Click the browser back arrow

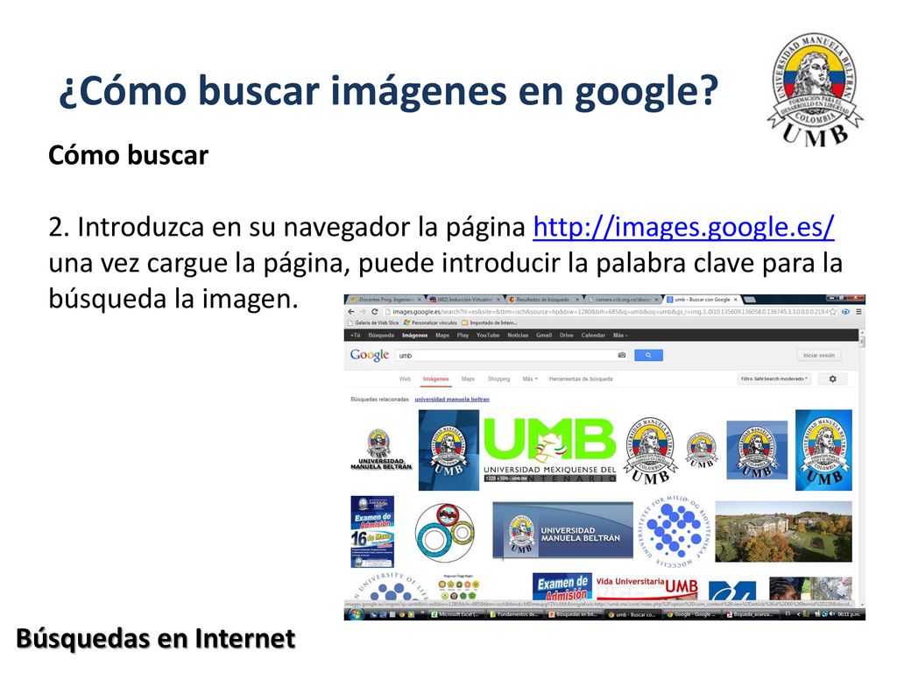click(351, 312)
